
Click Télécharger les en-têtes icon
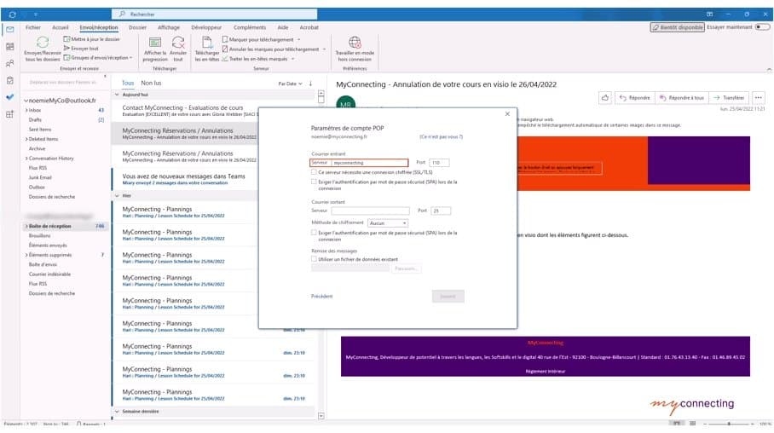tap(207, 43)
